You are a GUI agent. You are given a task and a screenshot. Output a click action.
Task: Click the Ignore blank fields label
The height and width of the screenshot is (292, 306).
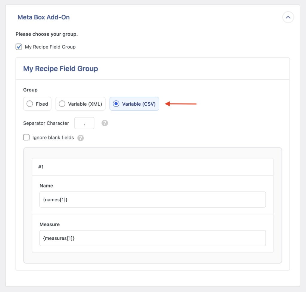coord(53,138)
